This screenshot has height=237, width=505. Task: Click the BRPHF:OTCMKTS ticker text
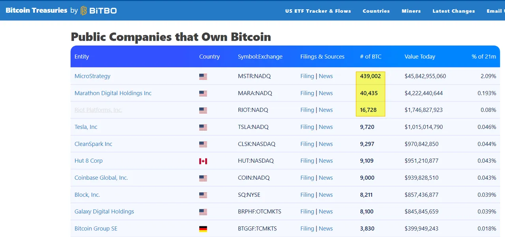(x=260, y=211)
